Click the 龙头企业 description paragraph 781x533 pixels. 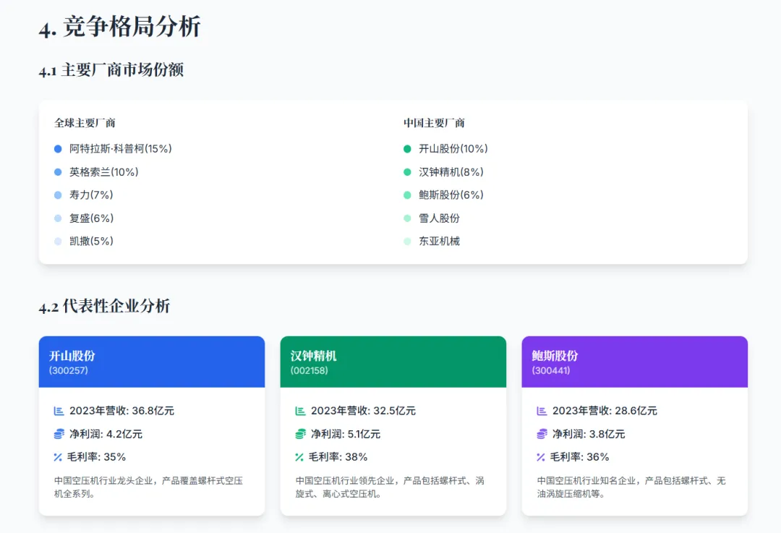(148, 487)
